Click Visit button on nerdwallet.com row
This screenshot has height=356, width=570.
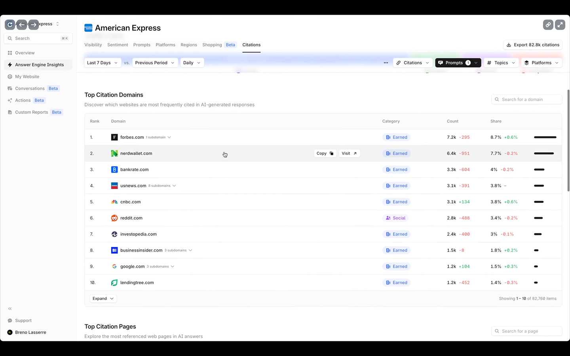click(x=349, y=153)
